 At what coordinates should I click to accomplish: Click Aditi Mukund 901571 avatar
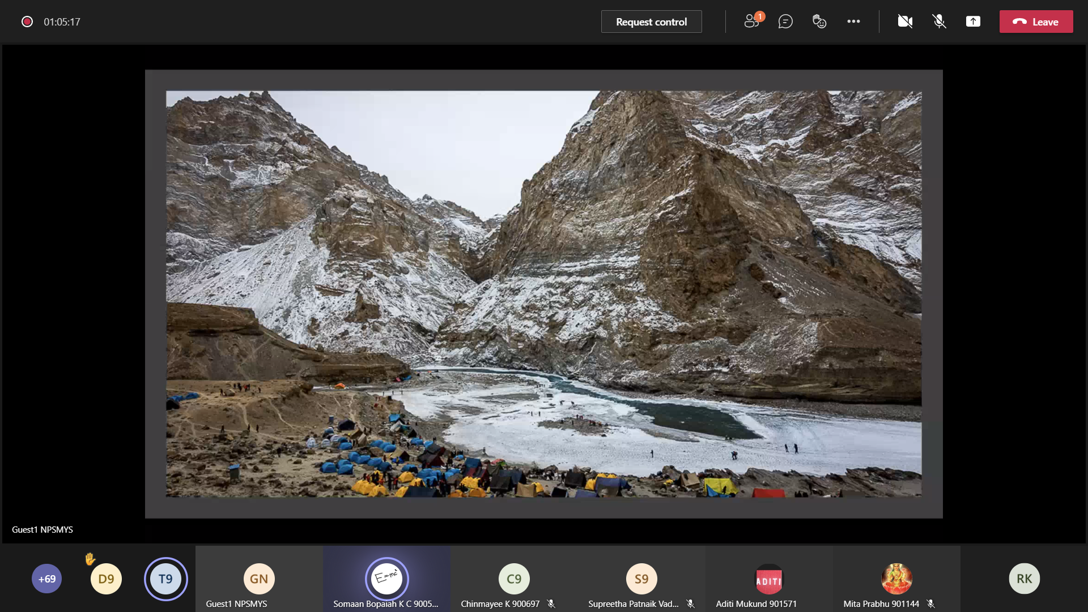tap(769, 579)
